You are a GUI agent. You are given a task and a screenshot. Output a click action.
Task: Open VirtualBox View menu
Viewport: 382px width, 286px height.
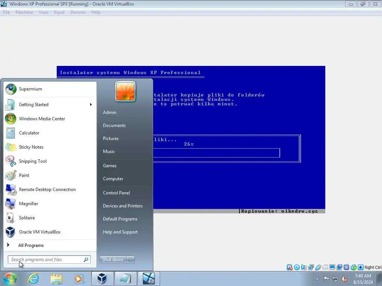pos(43,12)
